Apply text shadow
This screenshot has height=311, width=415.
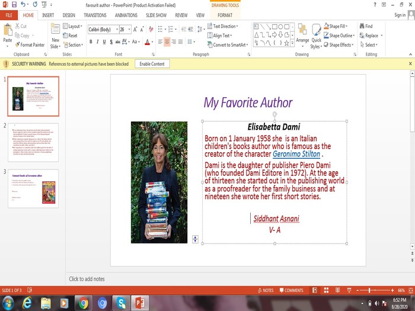(x=111, y=42)
